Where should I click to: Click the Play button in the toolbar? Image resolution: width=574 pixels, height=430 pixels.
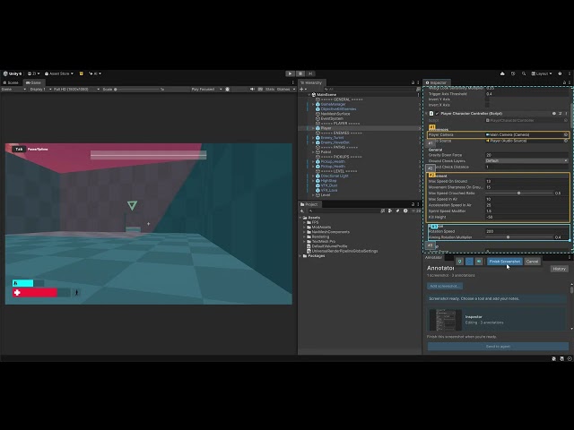[x=290, y=73]
